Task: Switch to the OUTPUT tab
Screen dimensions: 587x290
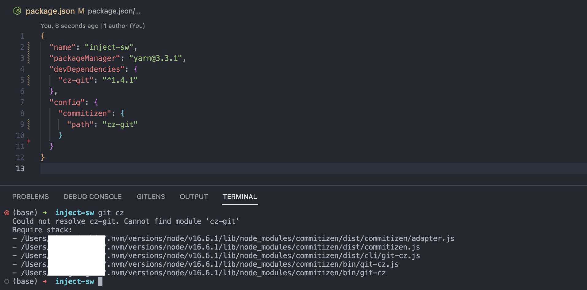Action: pos(194,197)
